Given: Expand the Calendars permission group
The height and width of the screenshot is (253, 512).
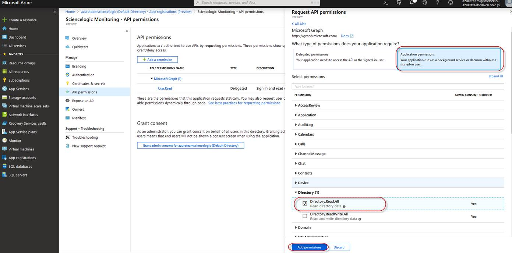Looking at the screenshot, I should 305,134.
